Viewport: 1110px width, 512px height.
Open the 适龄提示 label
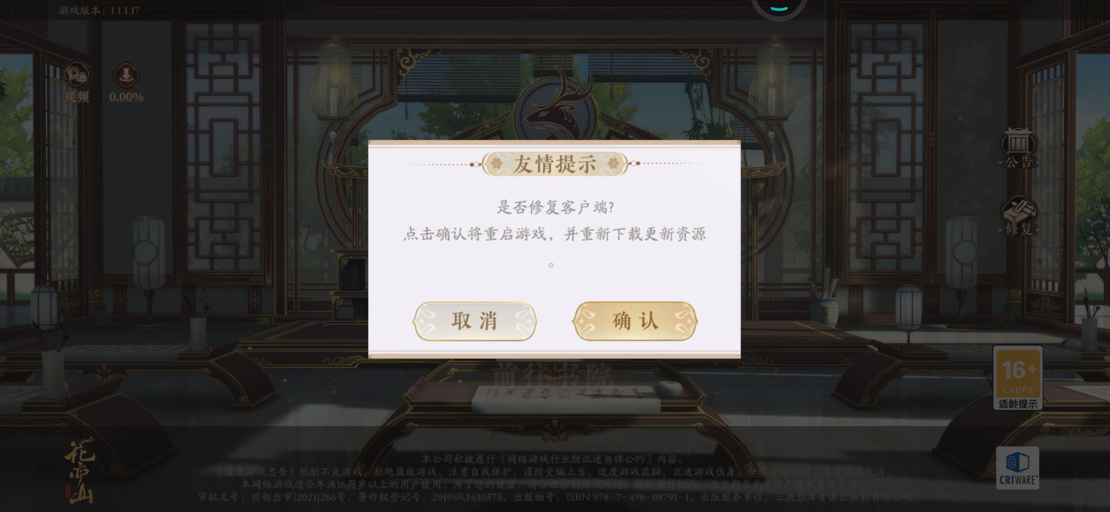(1018, 404)
